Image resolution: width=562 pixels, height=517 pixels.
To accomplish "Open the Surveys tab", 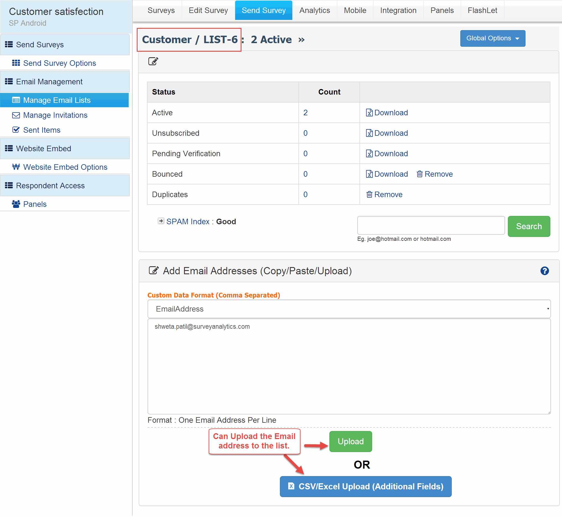I will [161, 10].
